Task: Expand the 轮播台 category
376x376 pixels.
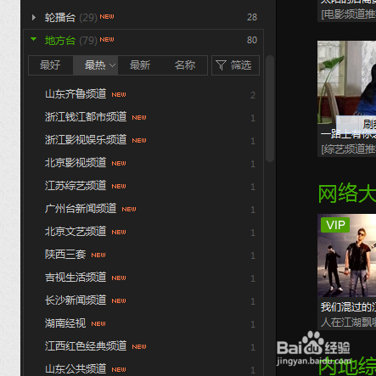Action: (34, 18)
